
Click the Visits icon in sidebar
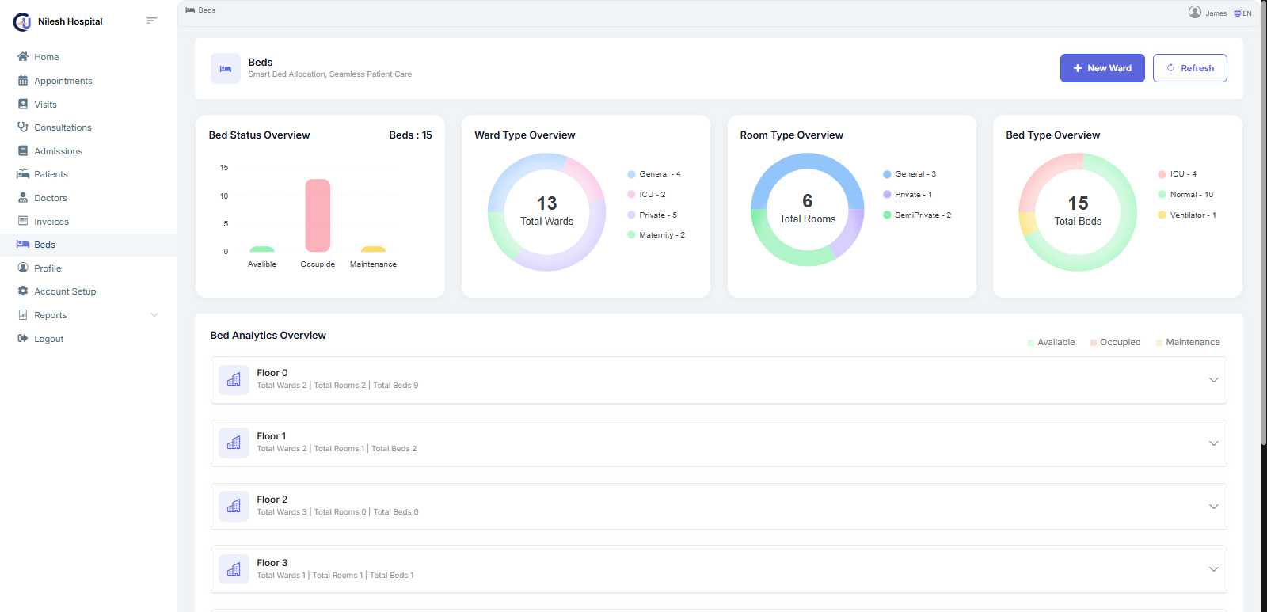[x=23, y=104]
